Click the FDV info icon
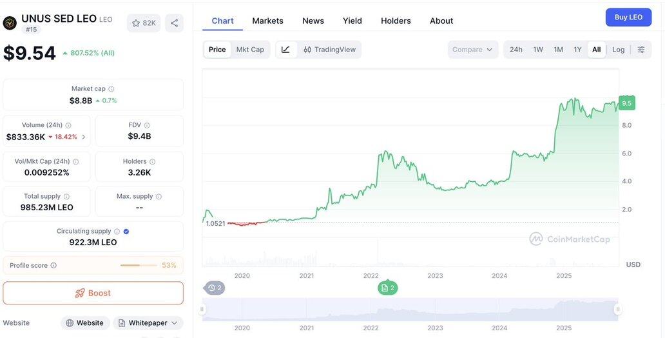 click(147, 125)
